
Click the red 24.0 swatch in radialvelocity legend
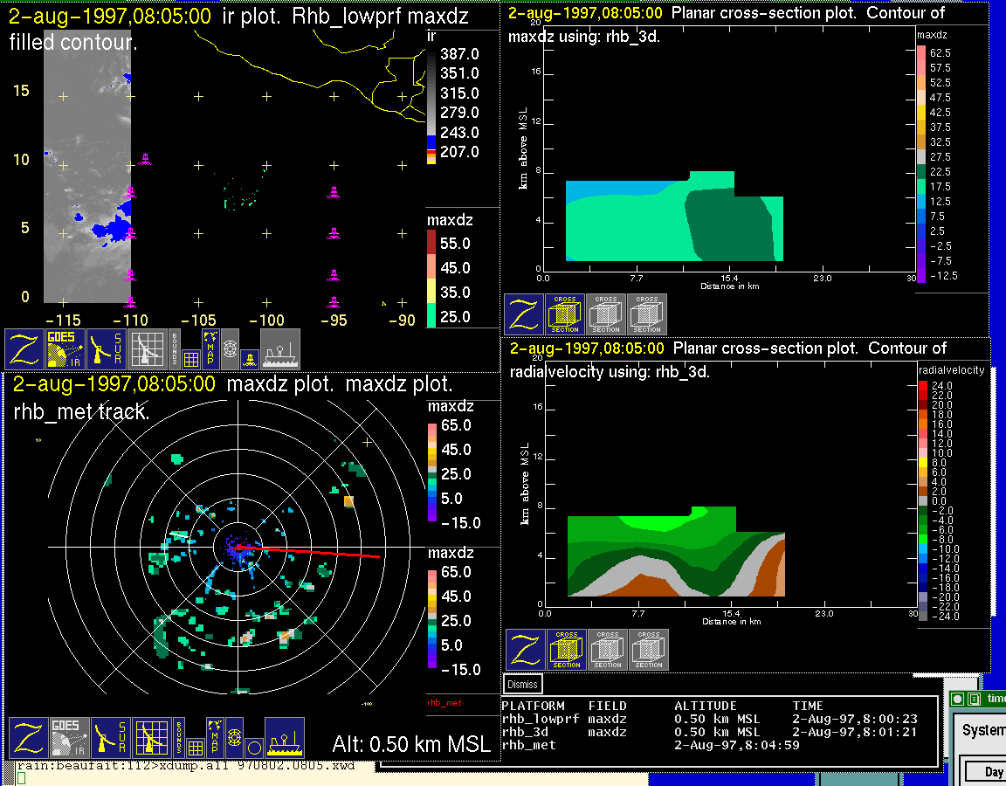(x=923, y=386)
